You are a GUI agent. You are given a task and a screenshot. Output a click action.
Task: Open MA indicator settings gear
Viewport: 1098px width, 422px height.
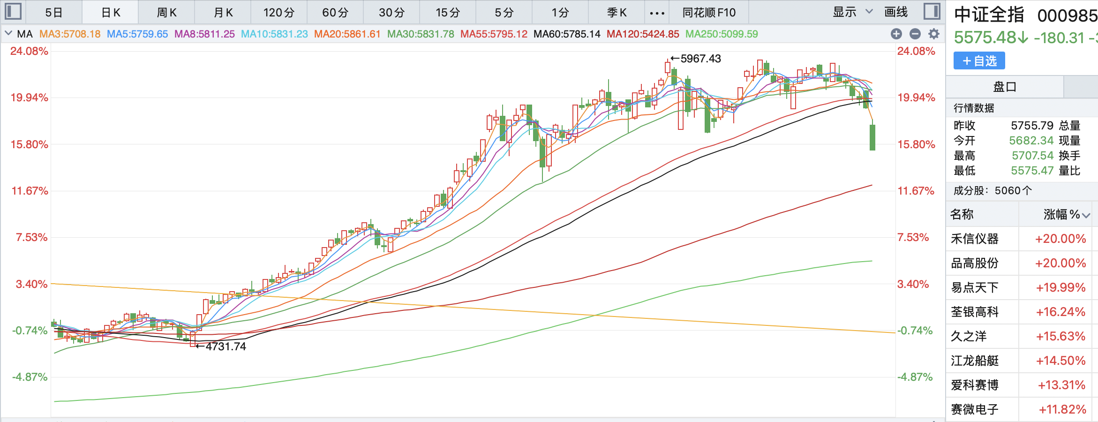tap(934, 34)
